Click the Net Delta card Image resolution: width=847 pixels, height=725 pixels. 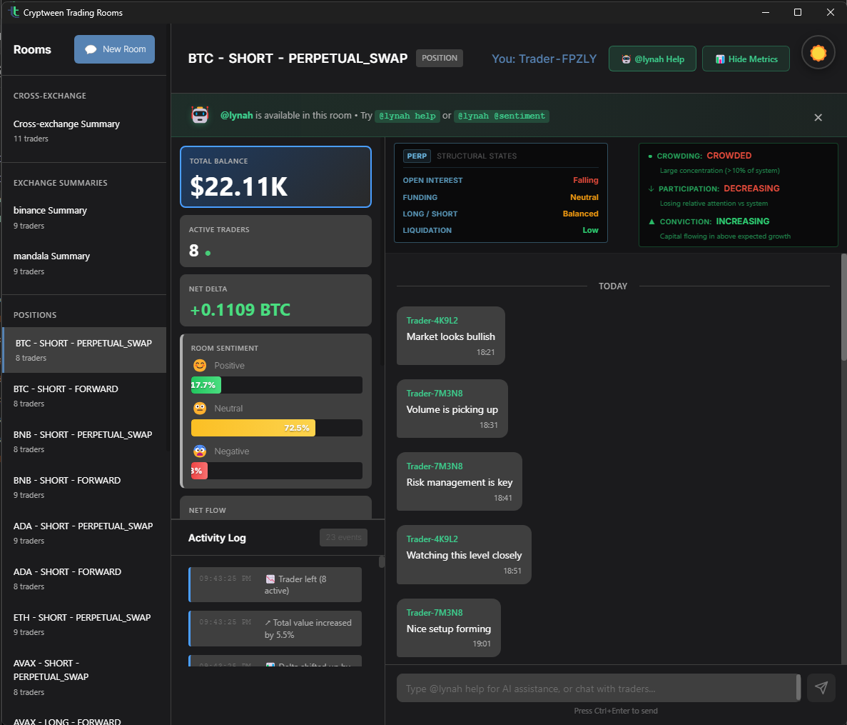(x=275, y=300)
